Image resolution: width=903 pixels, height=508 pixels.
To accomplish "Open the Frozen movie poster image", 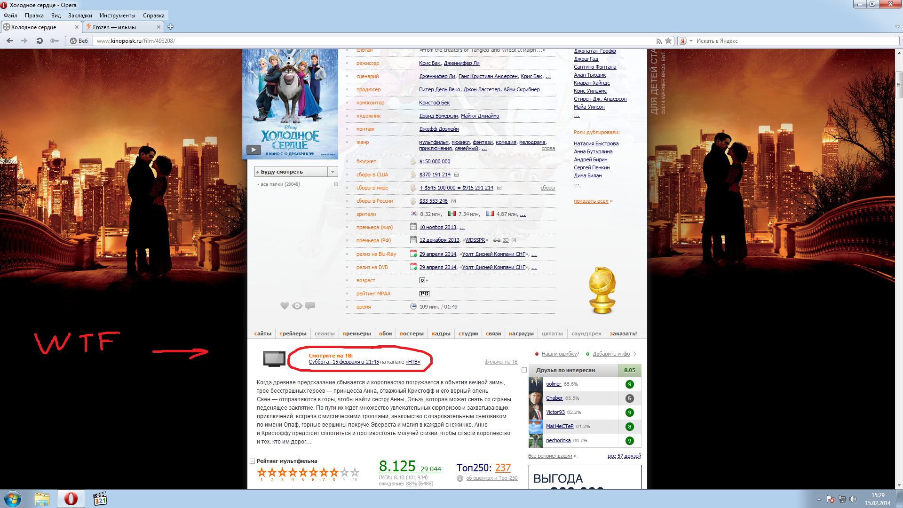I will coord(290,103).
